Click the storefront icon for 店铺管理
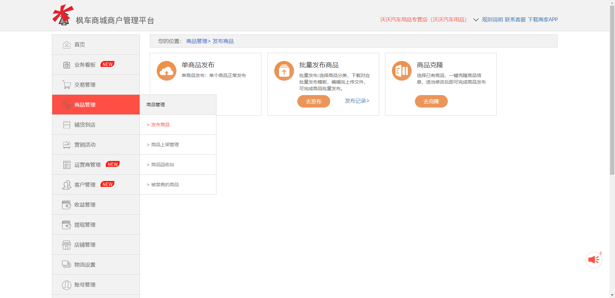The width and height of the screenshot is (615, 298). tap(66, 245)
